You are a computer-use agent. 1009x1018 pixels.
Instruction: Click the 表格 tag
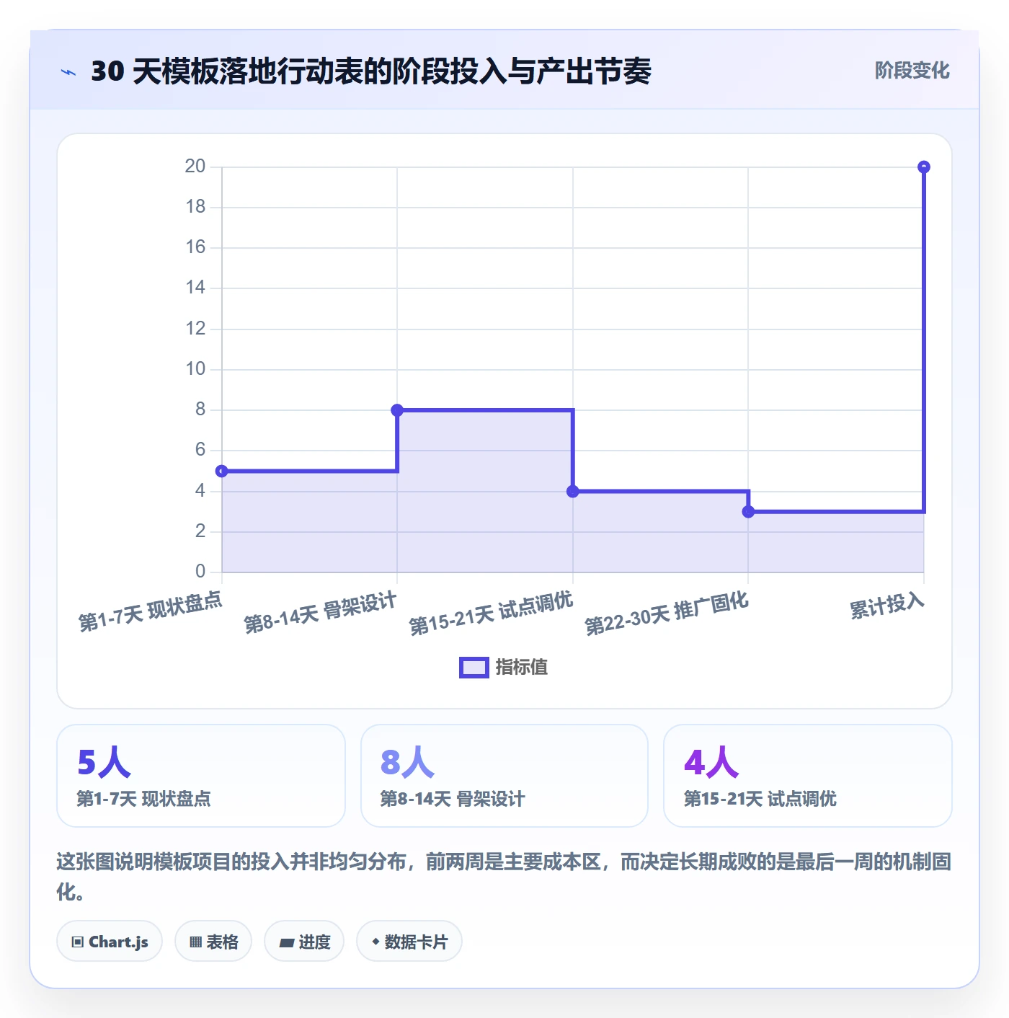point(213,941)
